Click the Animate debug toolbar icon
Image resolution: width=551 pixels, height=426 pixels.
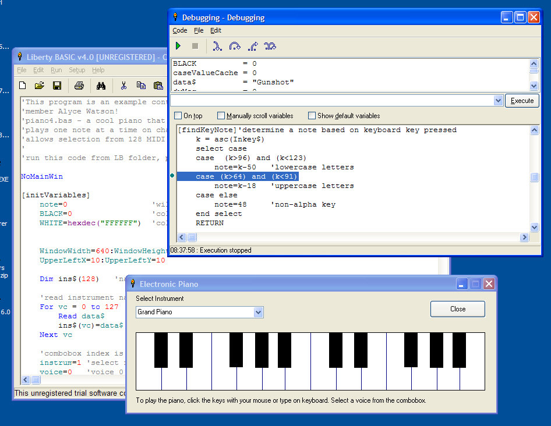270,46
